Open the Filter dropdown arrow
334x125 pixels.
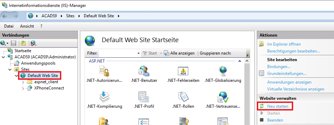tap(138, 54)
